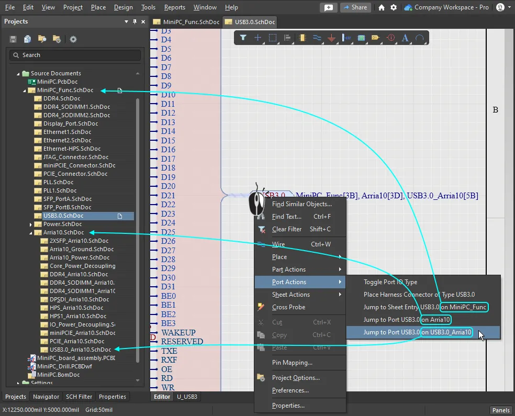Open Project Options from context menu
The image size is (515, 416).
(300, 378)
